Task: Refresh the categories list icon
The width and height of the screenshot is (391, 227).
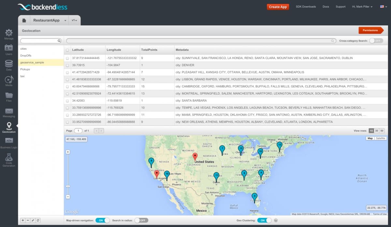Action: (x=38, y=220)
